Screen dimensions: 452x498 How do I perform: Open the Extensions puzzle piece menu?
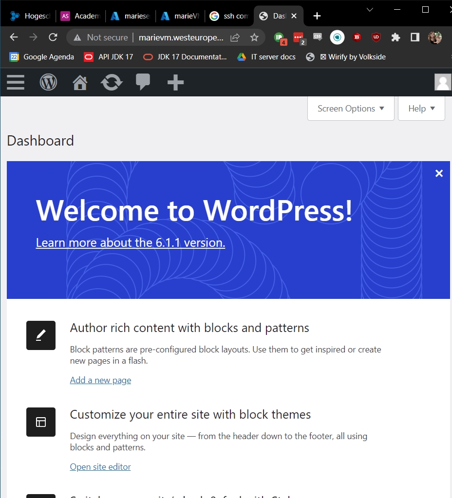pos(395,37)
